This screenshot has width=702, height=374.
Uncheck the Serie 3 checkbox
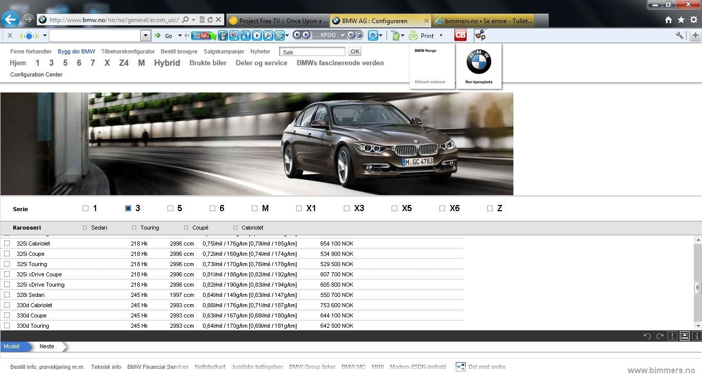(x=128, y=209)
